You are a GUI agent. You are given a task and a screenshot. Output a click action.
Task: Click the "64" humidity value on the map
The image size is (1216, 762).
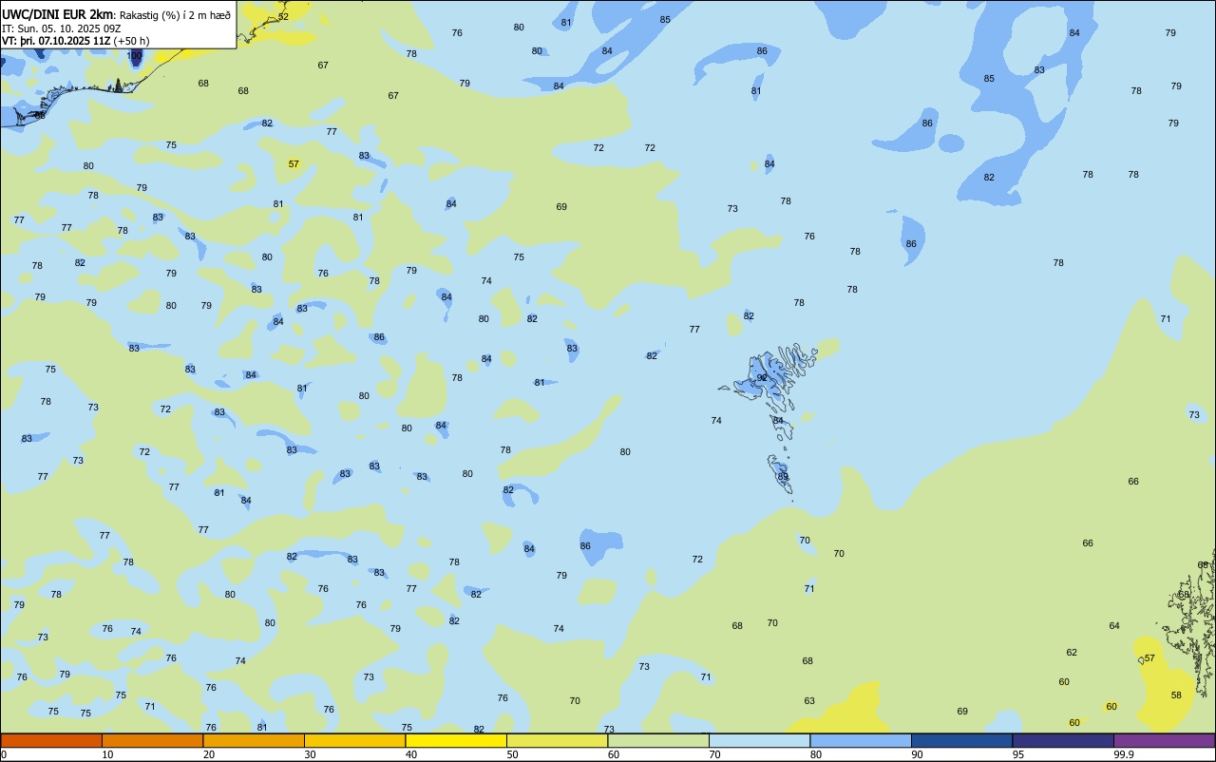pos(1114,626)
